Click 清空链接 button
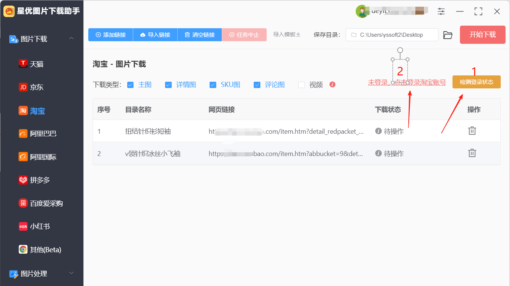Screen dimensions: 510x286 200,35
